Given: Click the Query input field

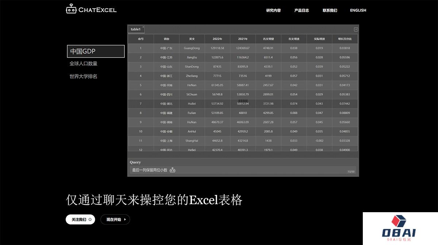Looking at the screenshot, I should [243, 170].
